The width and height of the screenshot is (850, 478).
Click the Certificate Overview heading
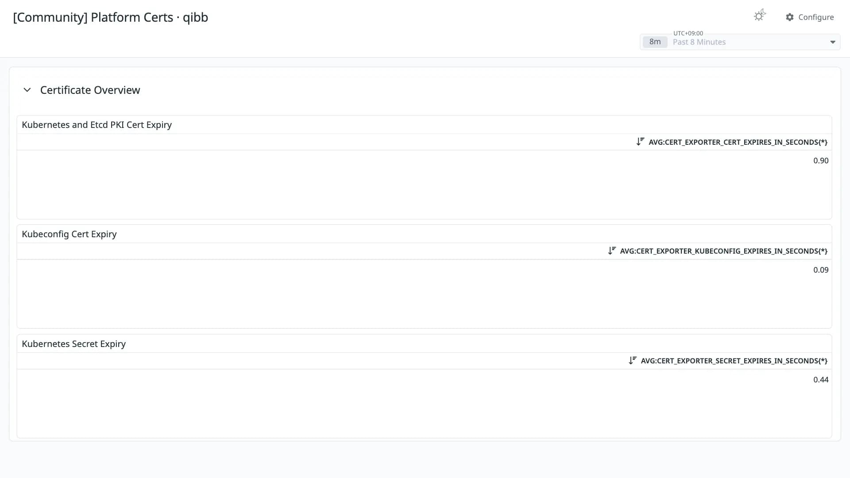click(90, 90)
